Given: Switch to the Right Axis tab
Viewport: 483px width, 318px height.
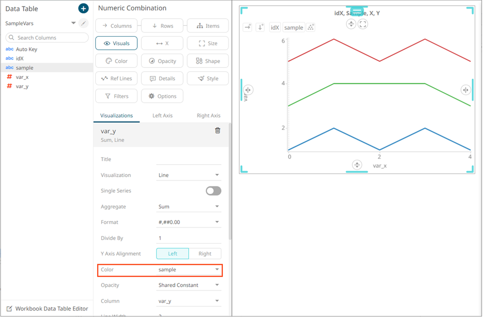Looking at the screenshot, I should click(209, 115).
